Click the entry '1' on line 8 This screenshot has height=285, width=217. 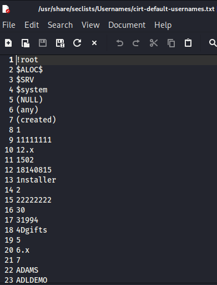[x=18, y=130]
